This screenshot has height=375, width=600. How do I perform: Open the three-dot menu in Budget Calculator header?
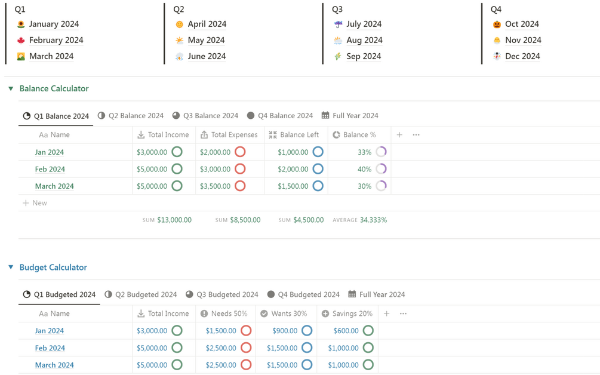click(x=403, y=313)
